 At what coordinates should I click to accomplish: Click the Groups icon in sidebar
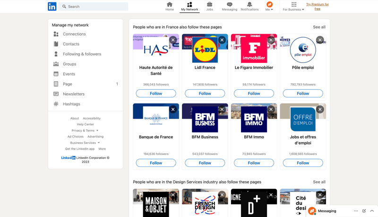(x=56, y=64)
